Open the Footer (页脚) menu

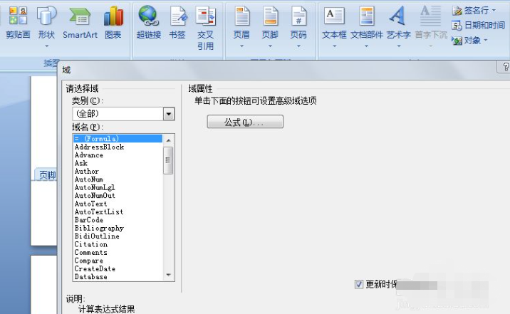270,21
